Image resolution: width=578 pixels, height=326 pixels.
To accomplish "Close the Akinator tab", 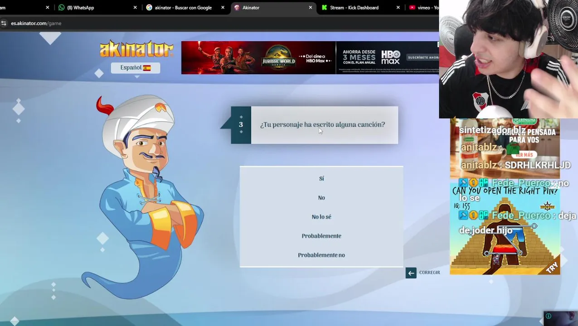I will click(x=311, y=8).
